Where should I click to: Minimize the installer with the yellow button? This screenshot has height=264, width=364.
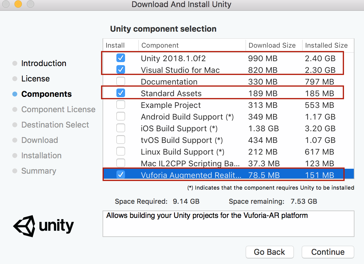(x=18, y=5)
